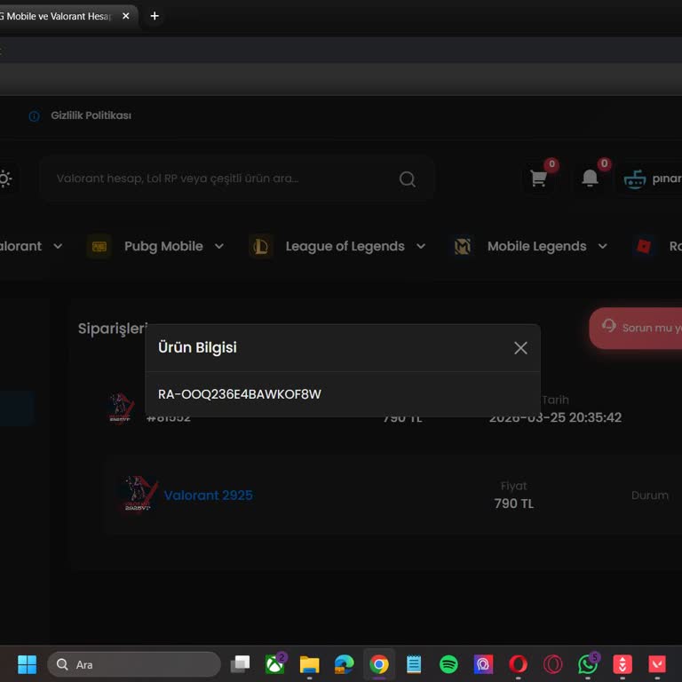Image resolution: width=682 pixels, height=682 pixels.
Task: Click the Mobile Legends logo icon
Action: (x=463, y=247)
